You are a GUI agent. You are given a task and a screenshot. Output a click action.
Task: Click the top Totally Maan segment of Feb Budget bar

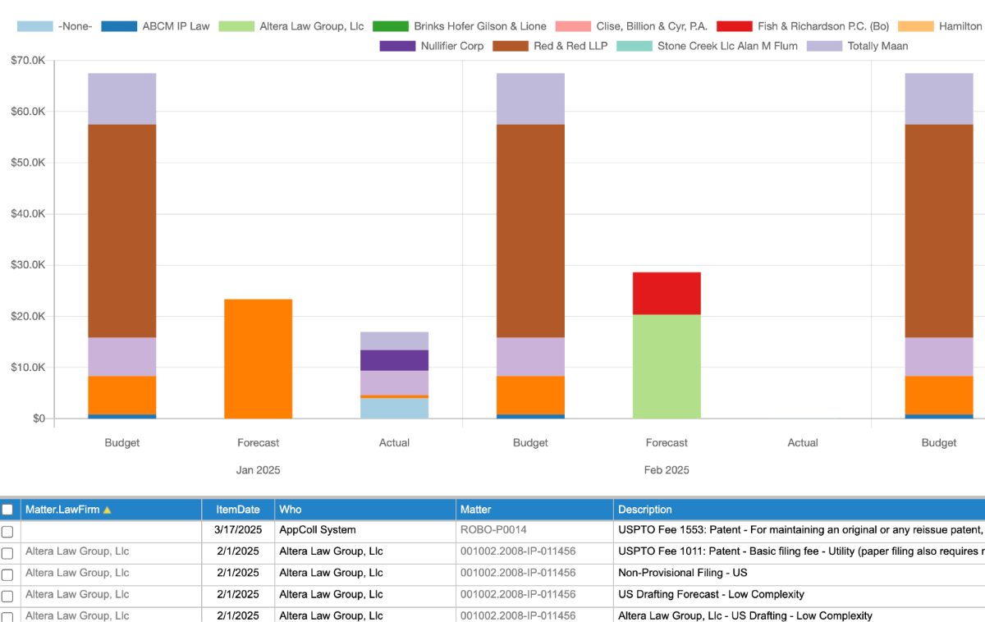pyautogui.click(x=530, y=99)
